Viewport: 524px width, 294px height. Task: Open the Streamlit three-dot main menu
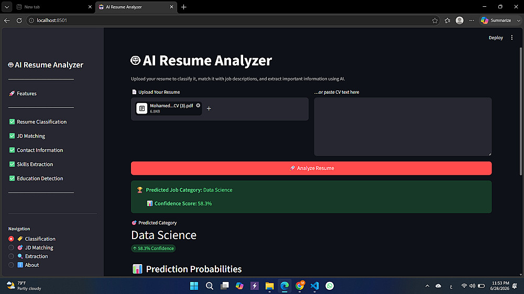click(x=511, y=38)
